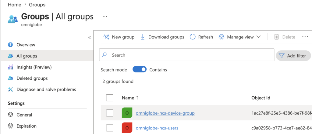Open Diagnose and solve problems

(x=46, y=89)
